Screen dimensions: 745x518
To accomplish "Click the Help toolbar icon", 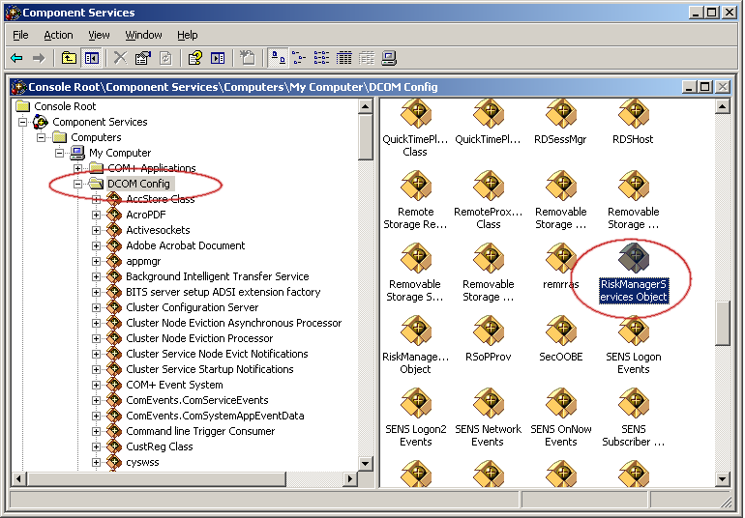I will (195, 58).
